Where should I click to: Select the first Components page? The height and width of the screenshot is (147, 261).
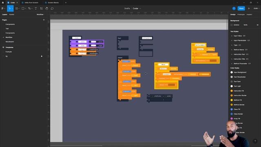point(10,24)
